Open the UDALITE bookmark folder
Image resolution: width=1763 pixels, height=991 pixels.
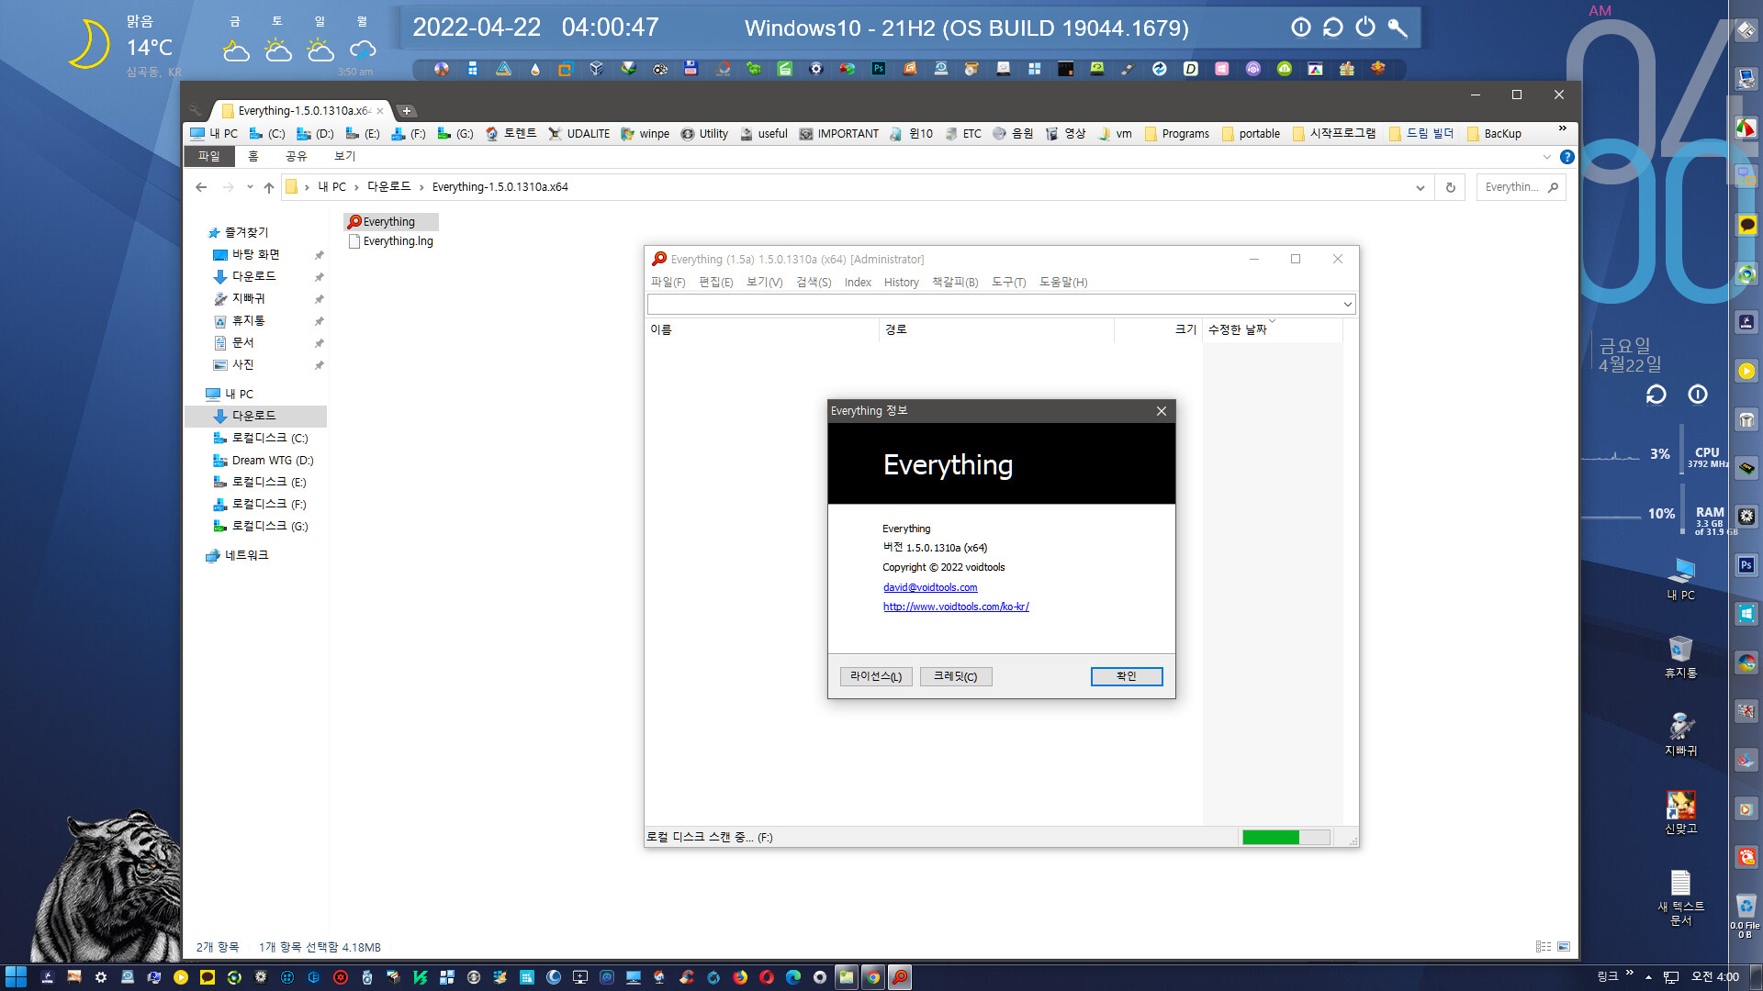tap(578, 134)
